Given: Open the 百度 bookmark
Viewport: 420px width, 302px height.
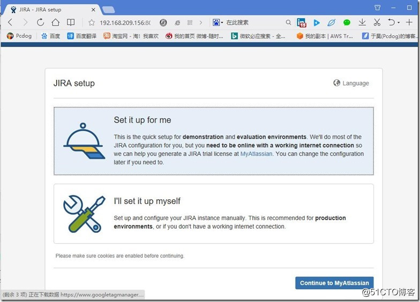Looking at the screenshot, I should pos(50,36).
